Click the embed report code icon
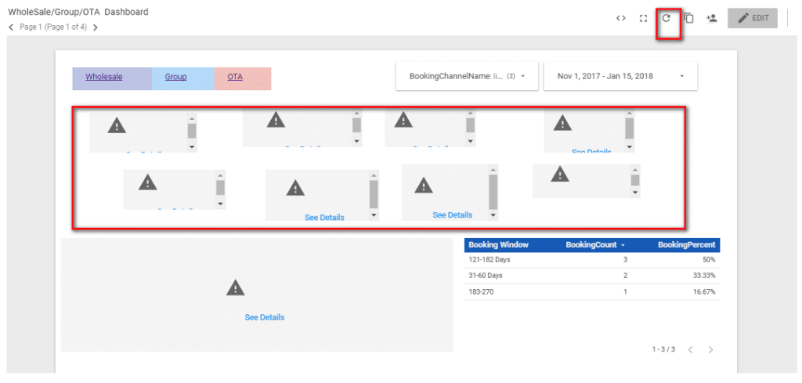802x383 pixels. (621, 19)
